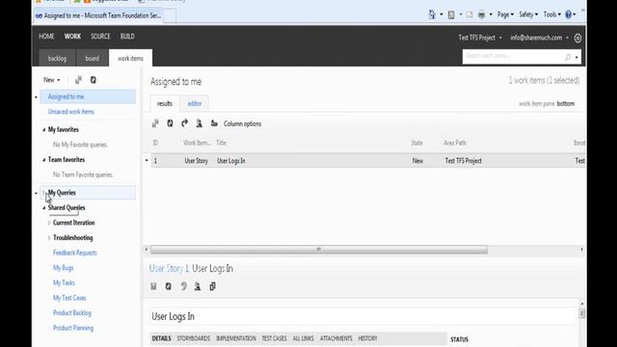Viewport: 617px width, 347px height.
Task: Select the Assigned to me query
Action: 88,96
